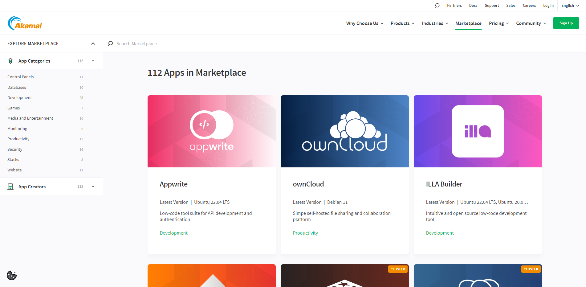Open the Support link
The width and height of the screenshot is (586, 287).
(492, 6)
